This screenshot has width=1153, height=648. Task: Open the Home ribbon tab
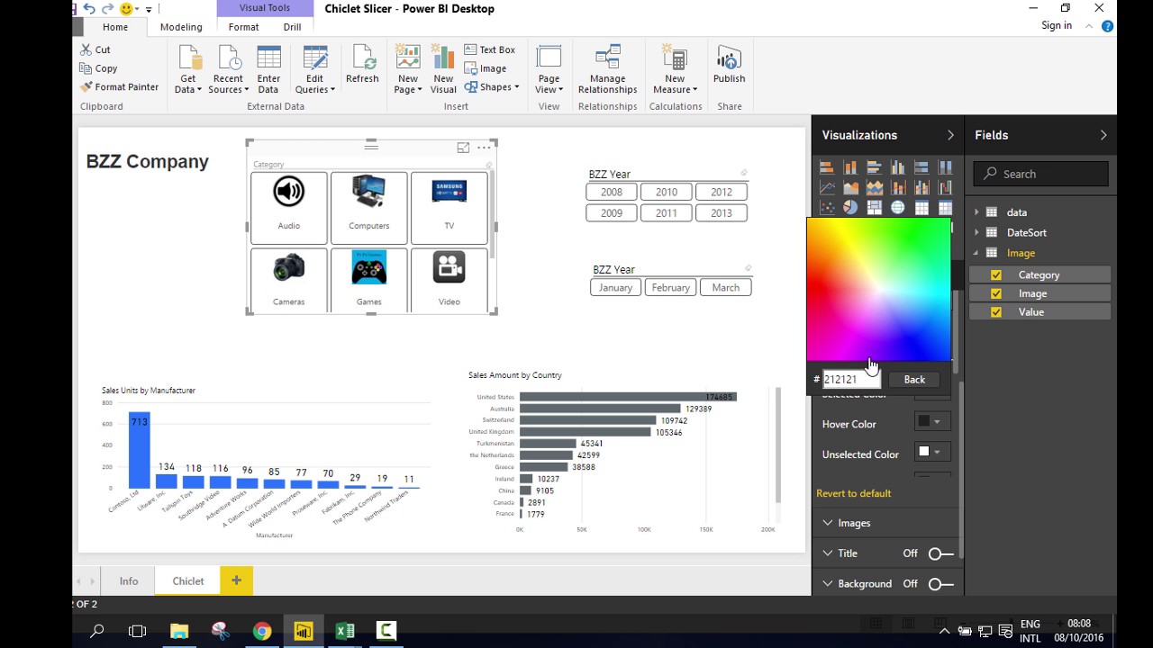pyautogui.click(x=115, y=27)
